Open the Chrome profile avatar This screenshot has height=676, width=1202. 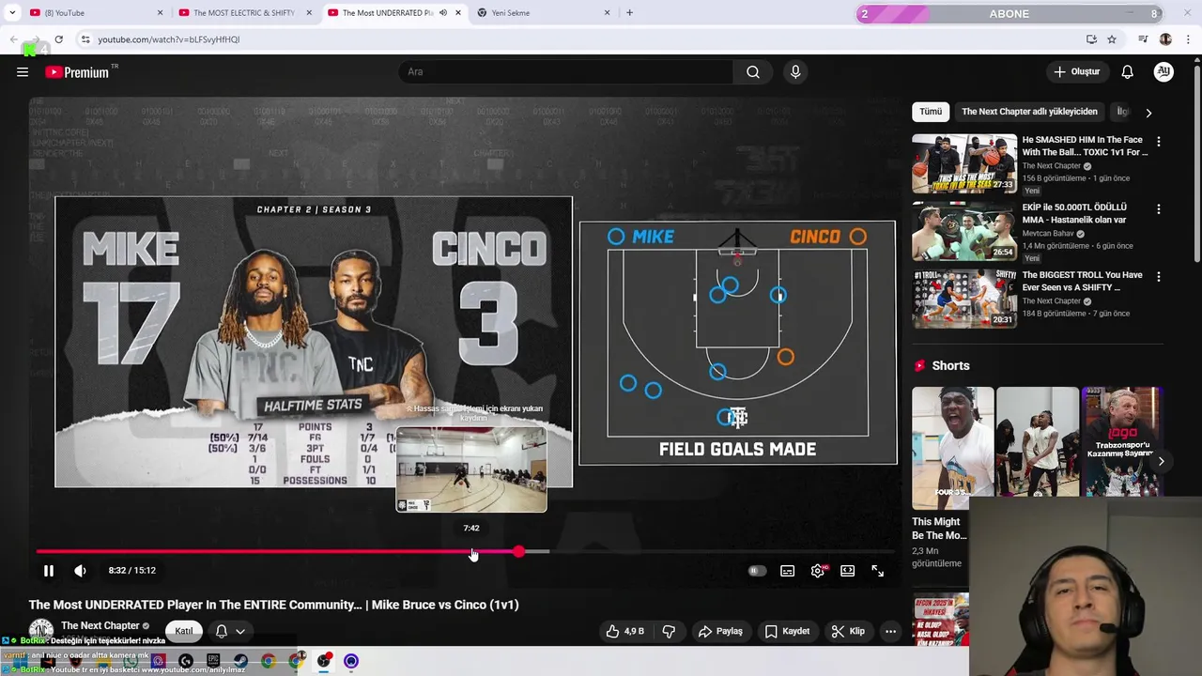1165,39
